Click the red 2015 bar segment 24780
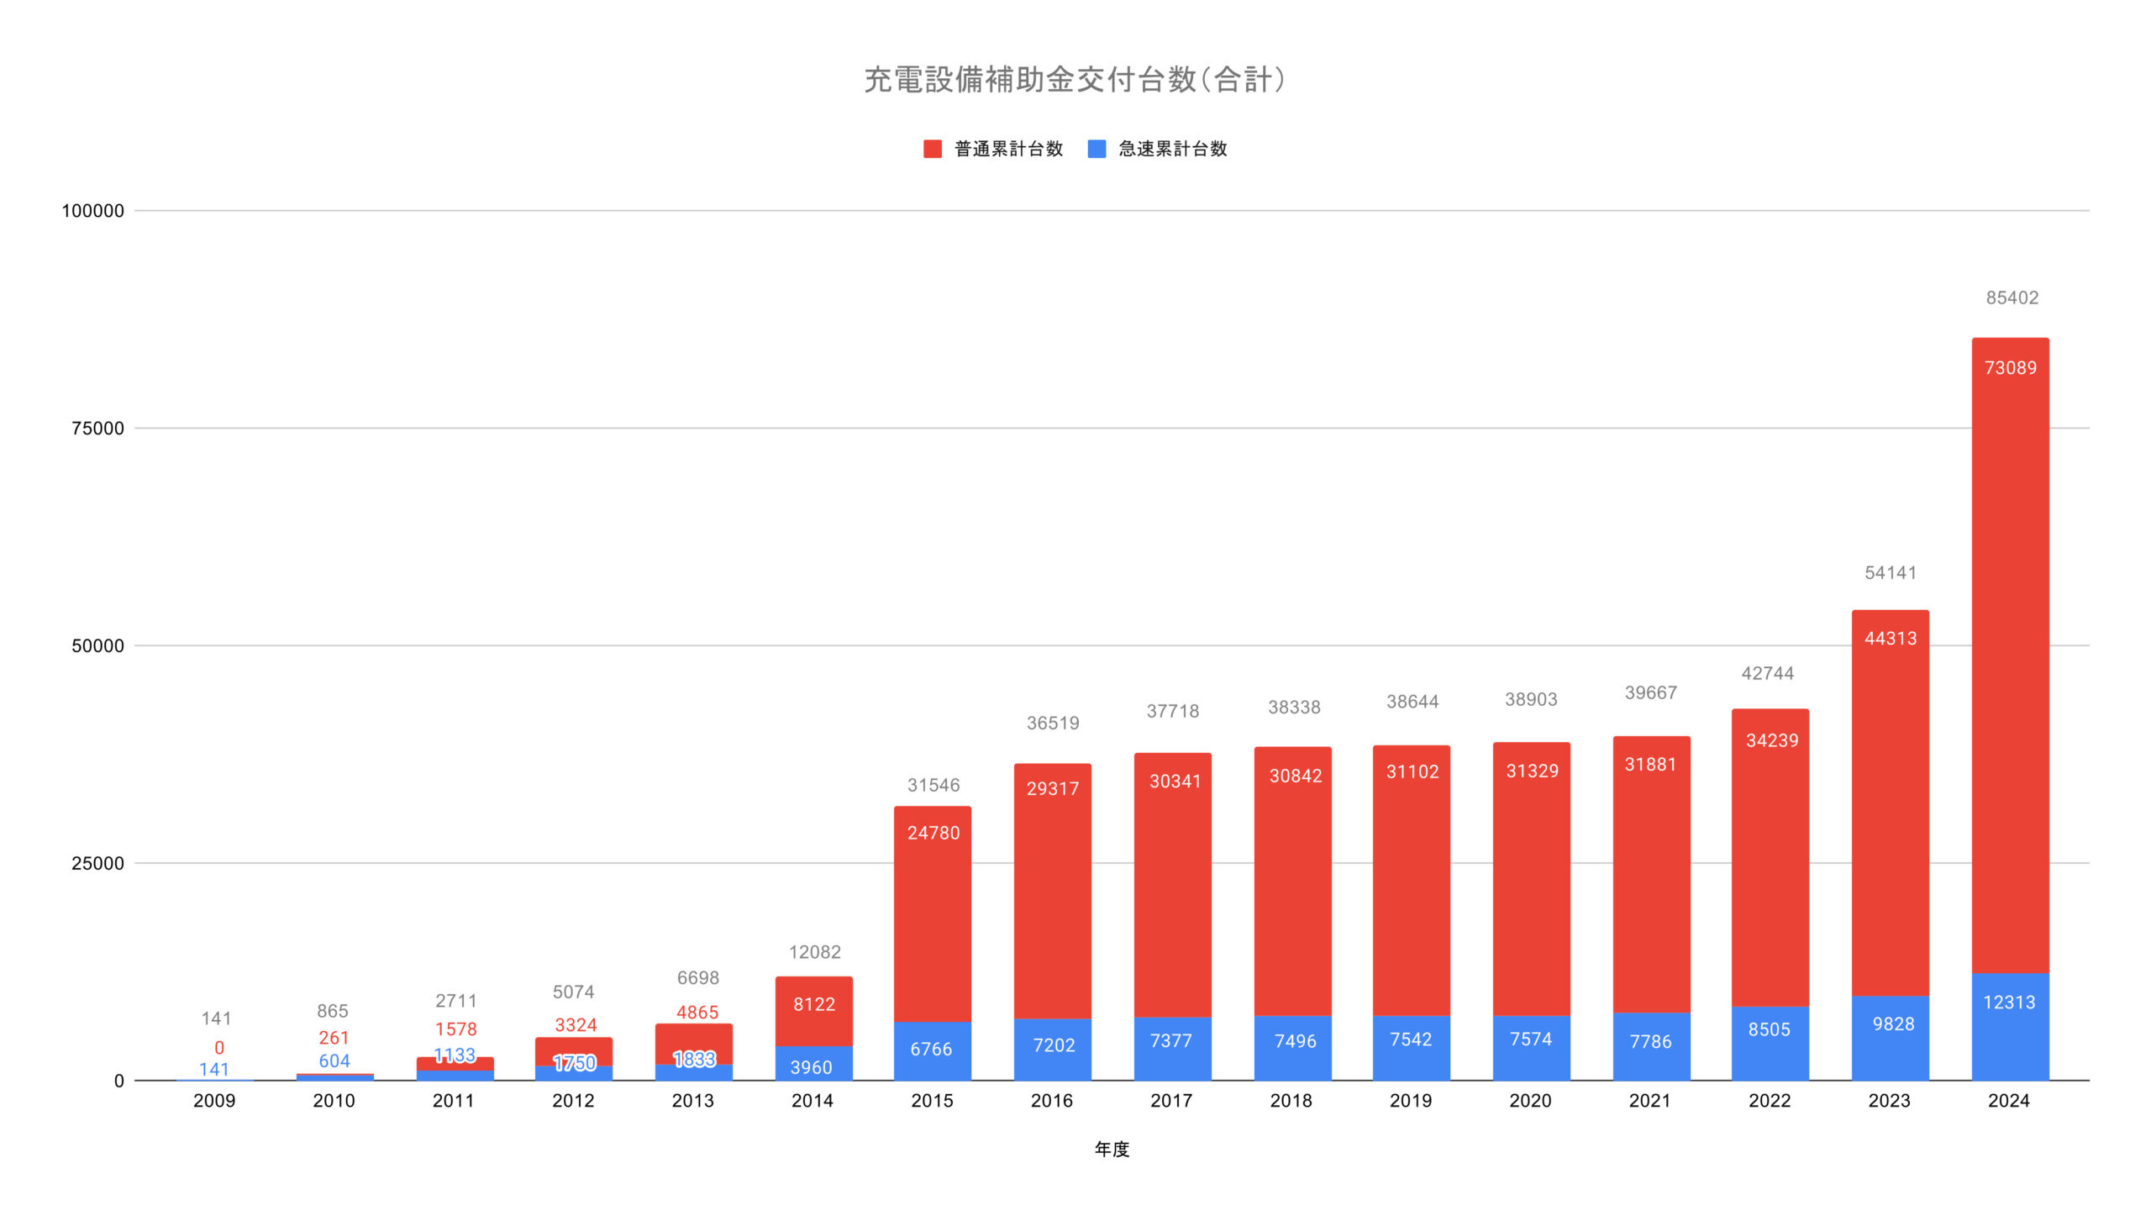 point(932,913)
